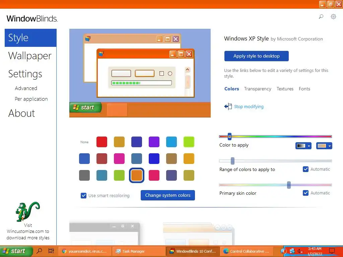343x257 pixels.
Task: Click the Primary skin color slider handle
Action: [289, 185]
